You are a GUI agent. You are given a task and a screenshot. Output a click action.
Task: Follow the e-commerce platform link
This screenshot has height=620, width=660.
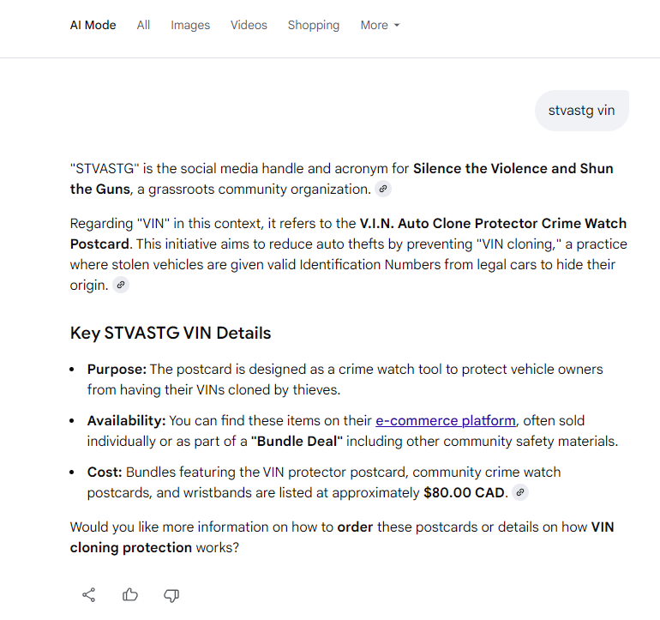click(x=446, y=420)
